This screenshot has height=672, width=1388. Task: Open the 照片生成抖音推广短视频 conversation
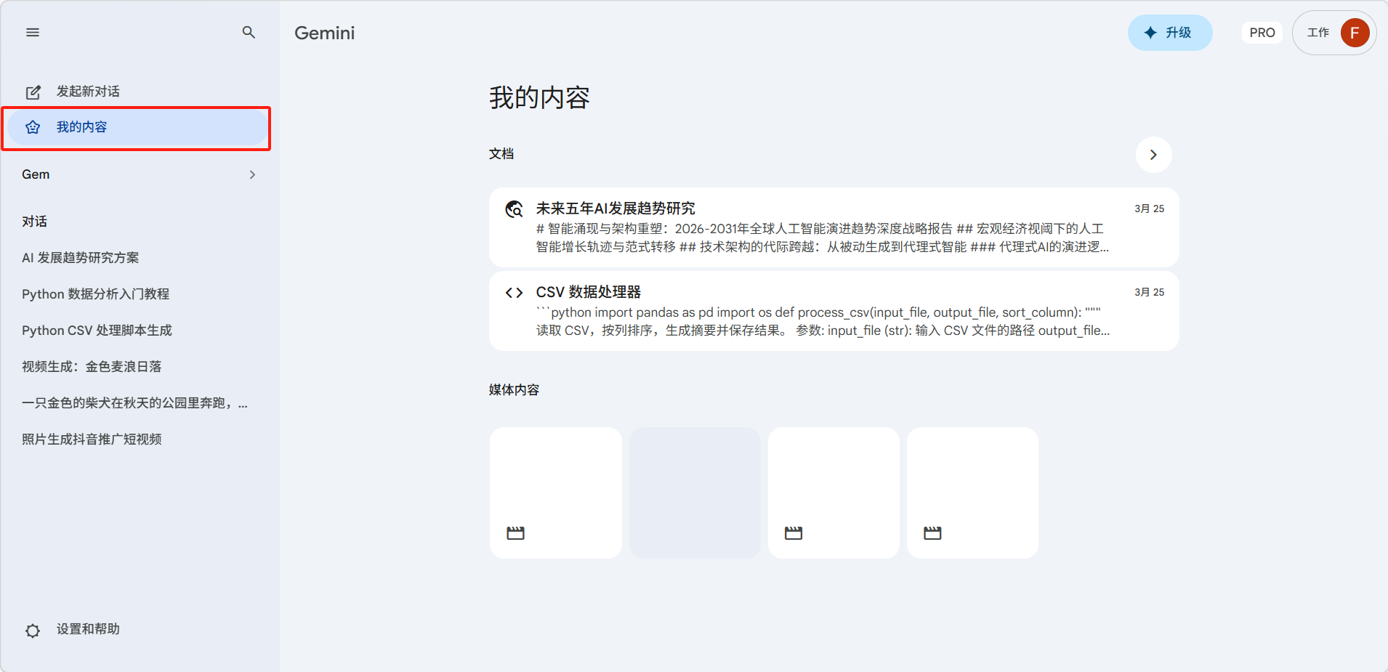point(92,440)
